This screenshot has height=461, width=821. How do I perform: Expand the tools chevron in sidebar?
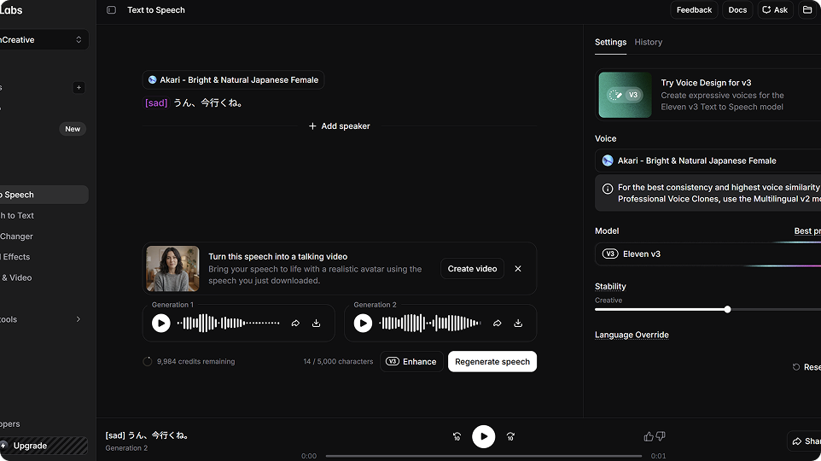pos(78,319)
